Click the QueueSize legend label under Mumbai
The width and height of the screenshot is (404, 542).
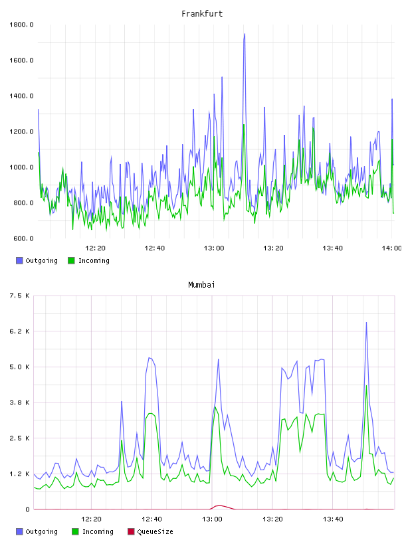pos(155,531)
